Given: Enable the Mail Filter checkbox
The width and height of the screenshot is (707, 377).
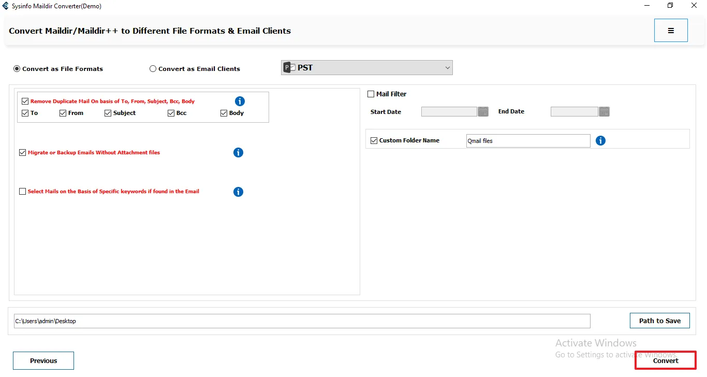Looking at the screenshot, I should point(371,94).
